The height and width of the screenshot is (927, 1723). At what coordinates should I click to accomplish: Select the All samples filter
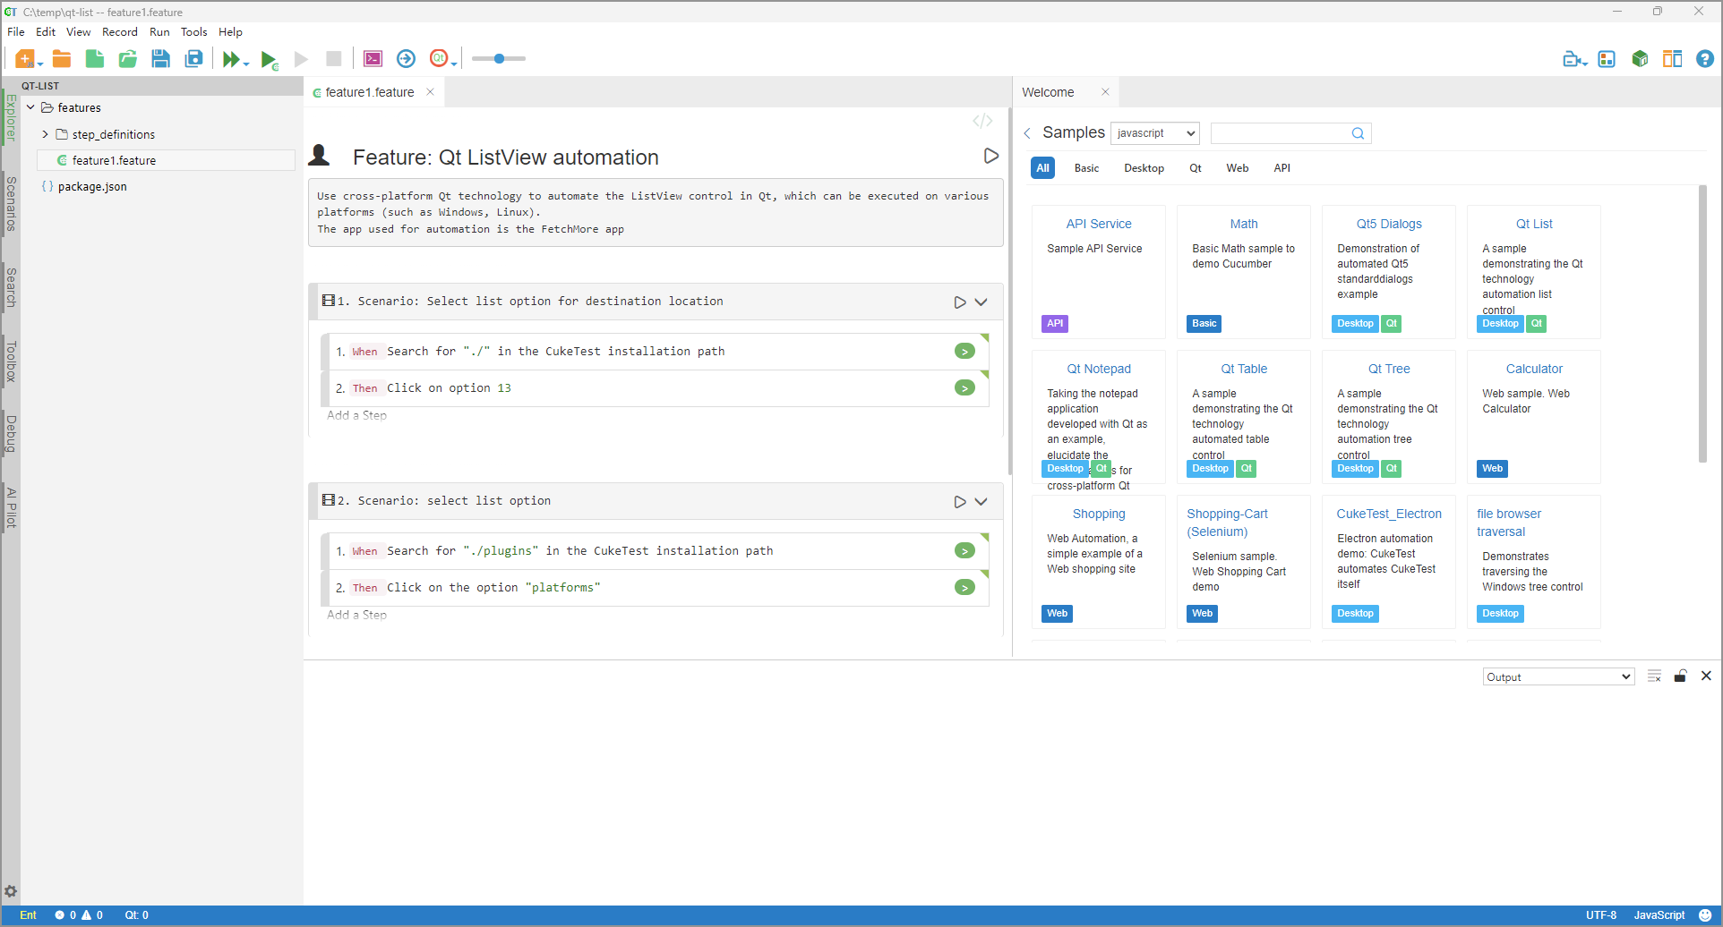coord(1042,168)
